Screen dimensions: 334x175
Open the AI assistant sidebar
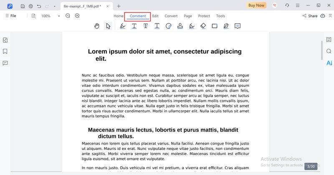pyautogui.click(x=329, y=63)
